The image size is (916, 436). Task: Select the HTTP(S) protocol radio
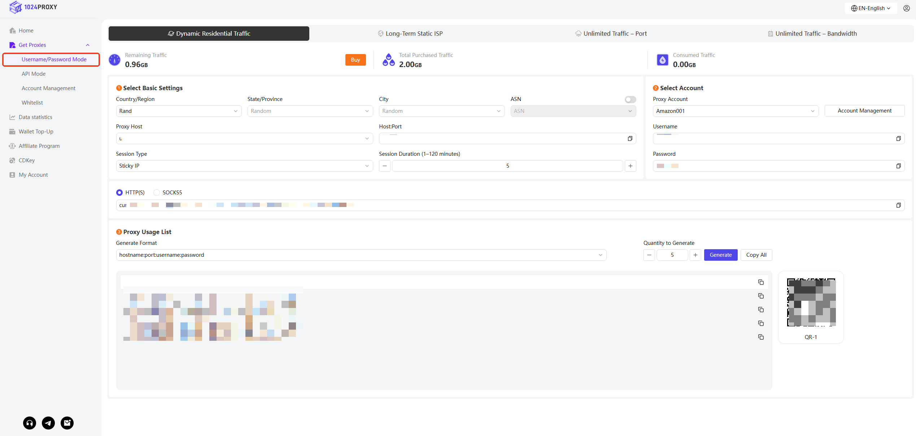tap(119, 193)
